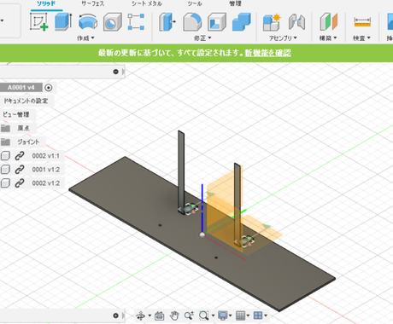Click the New Component icon
Viewport: 393px width, 324px height.
point(272,22)
